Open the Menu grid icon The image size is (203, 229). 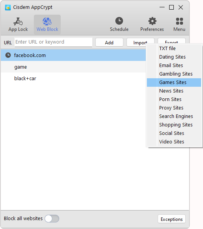[x=179, y=25]
